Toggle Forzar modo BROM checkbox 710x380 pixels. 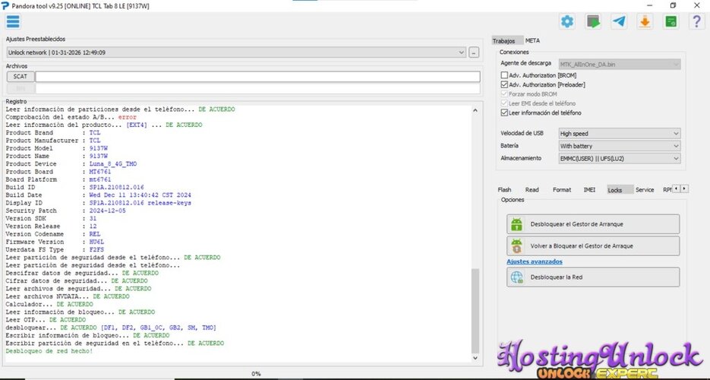point(504,94)
